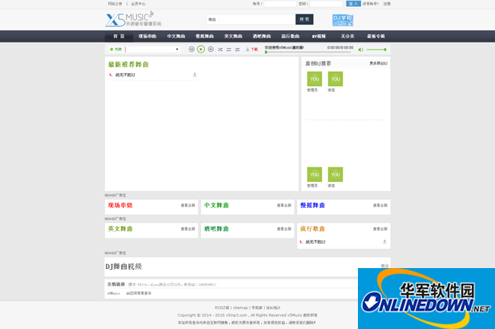Open 英文舞曲 nav menu item

[233, 37]
